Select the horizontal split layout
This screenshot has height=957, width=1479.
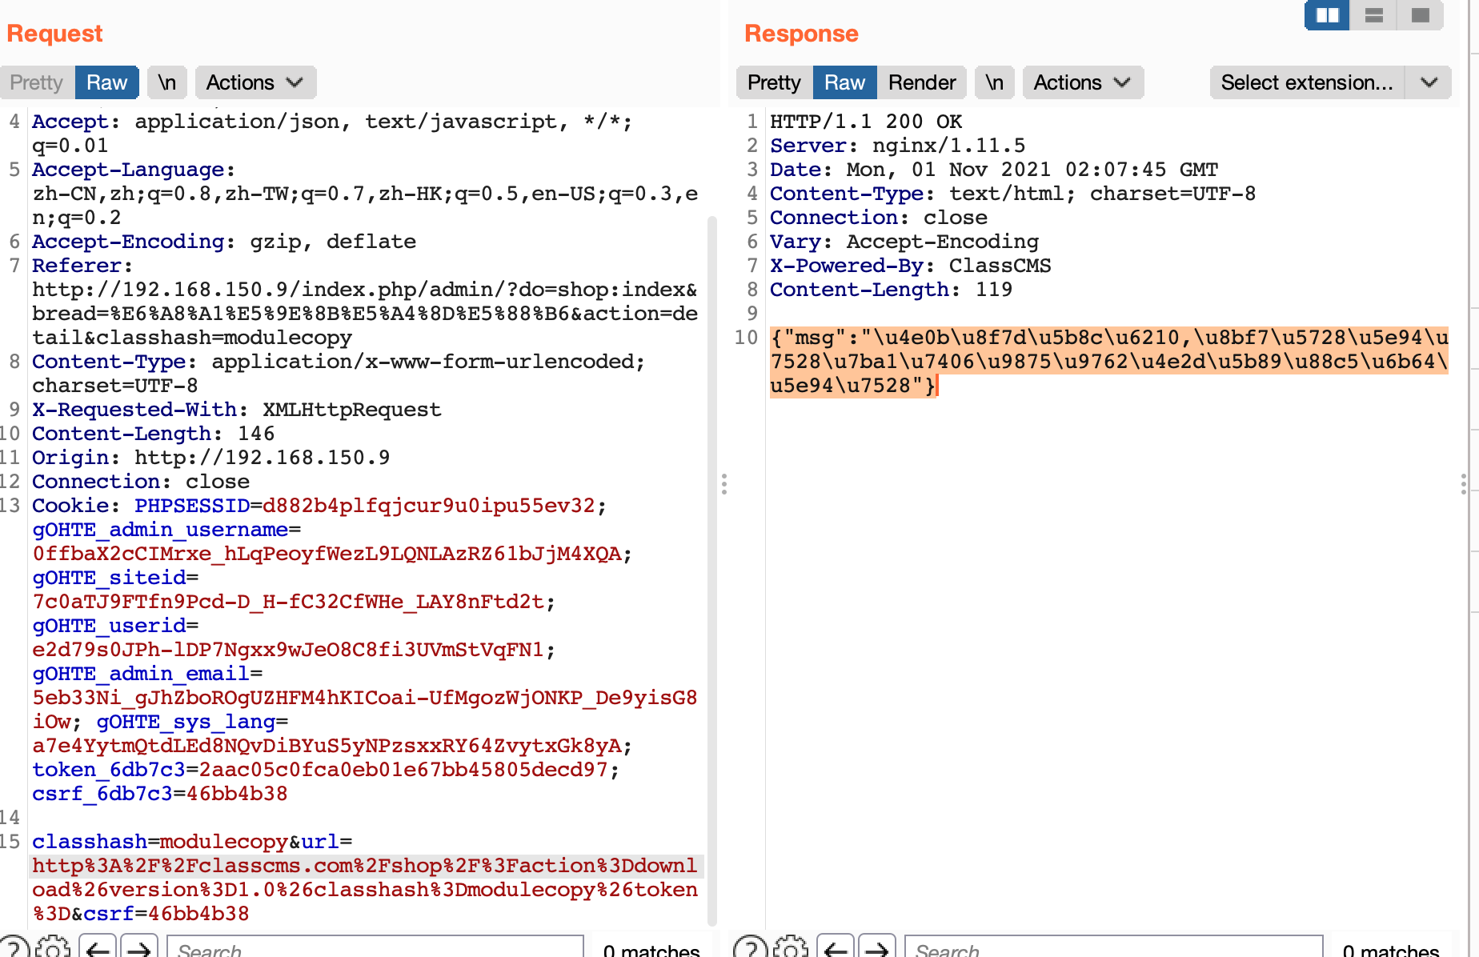[x=1373, y=15]
